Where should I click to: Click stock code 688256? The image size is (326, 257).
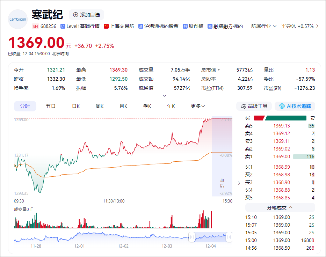(x=49, y=27)
